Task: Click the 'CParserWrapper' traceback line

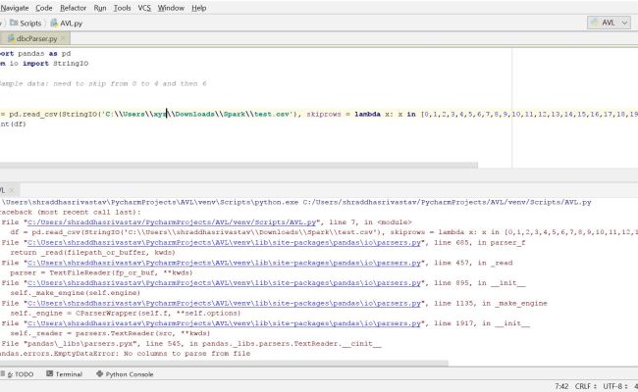Action: pos(126,314)
